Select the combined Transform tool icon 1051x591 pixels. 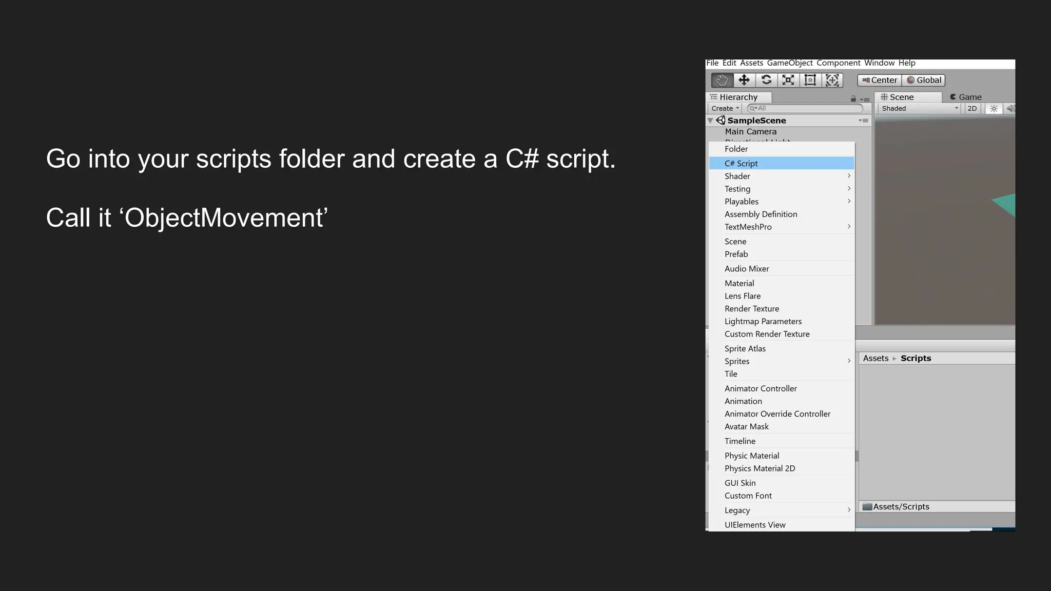tap(832, 80)
